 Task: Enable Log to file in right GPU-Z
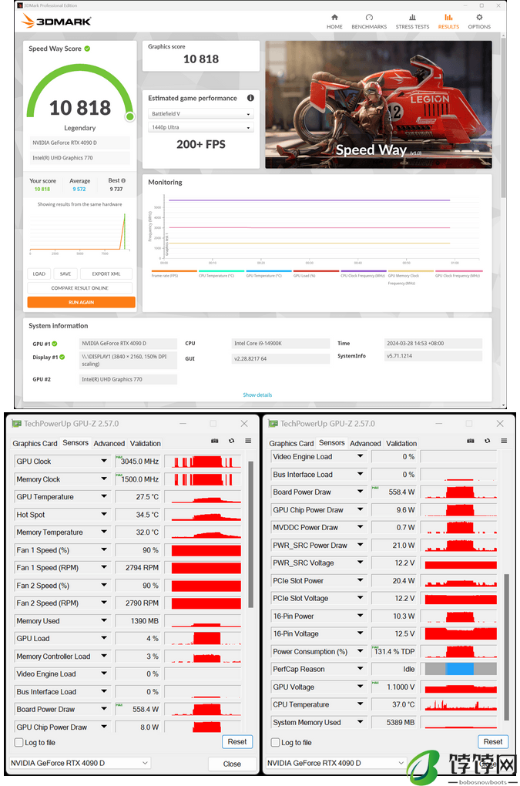tap(275, 742)
